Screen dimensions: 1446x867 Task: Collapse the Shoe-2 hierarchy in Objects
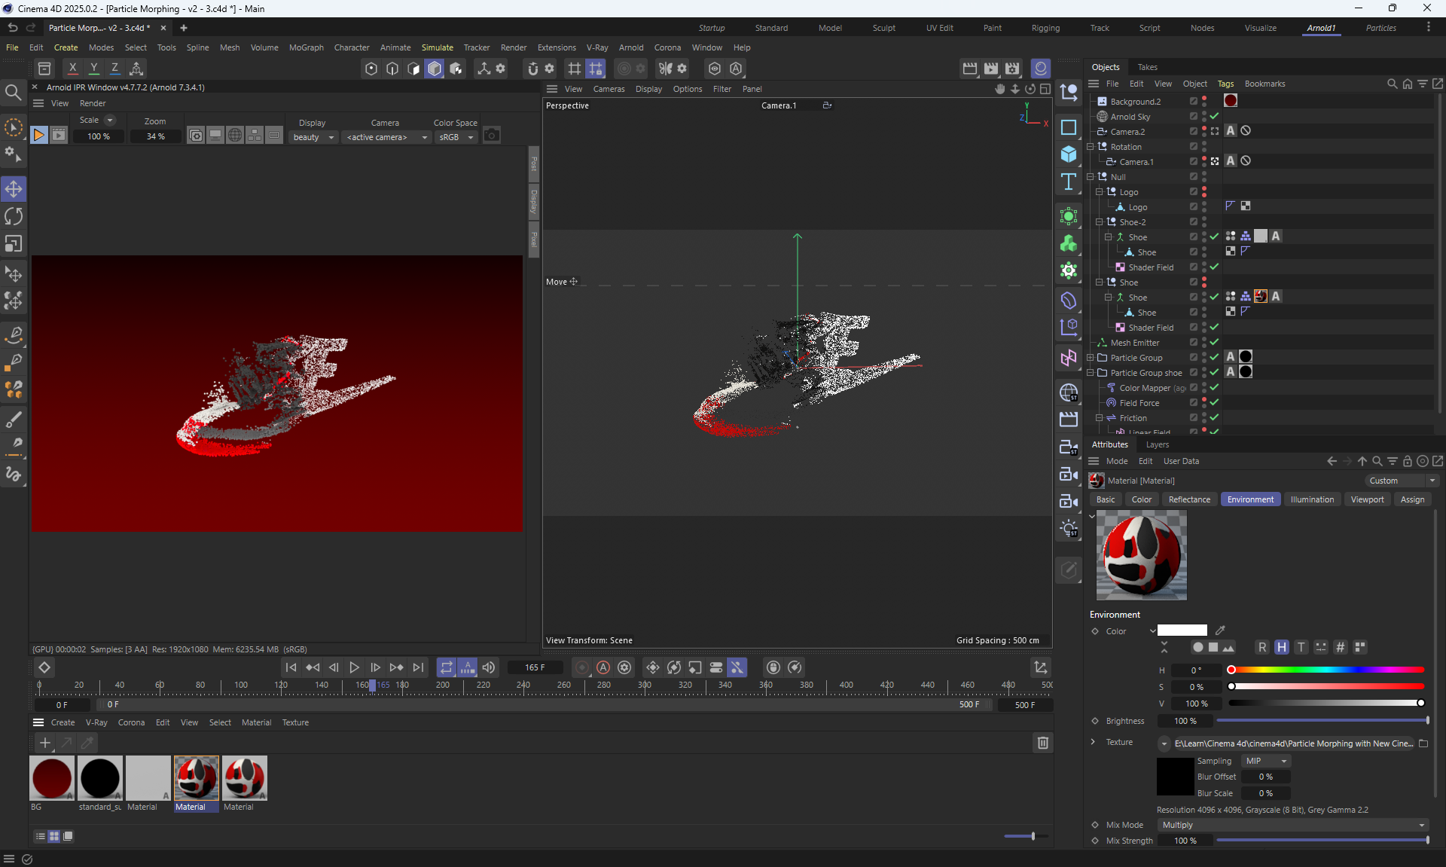click(x=1100, y=222)
